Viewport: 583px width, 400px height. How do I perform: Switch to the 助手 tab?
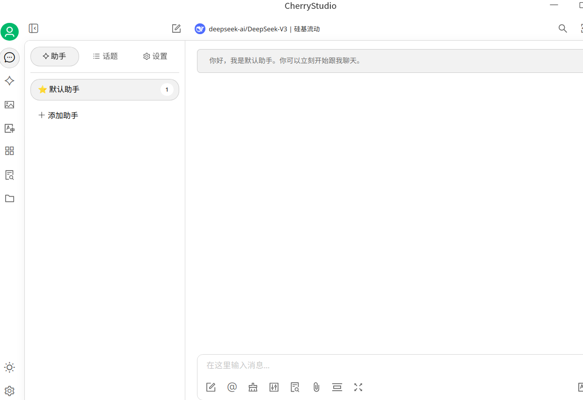click(x=55, y=57)
